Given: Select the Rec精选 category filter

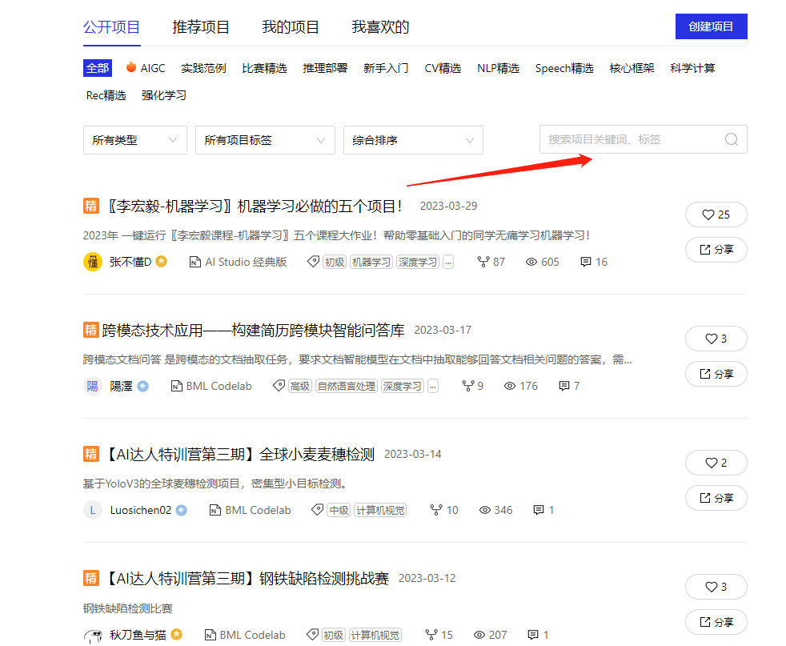Looking at the screenshot, I should tap(106, 95).
